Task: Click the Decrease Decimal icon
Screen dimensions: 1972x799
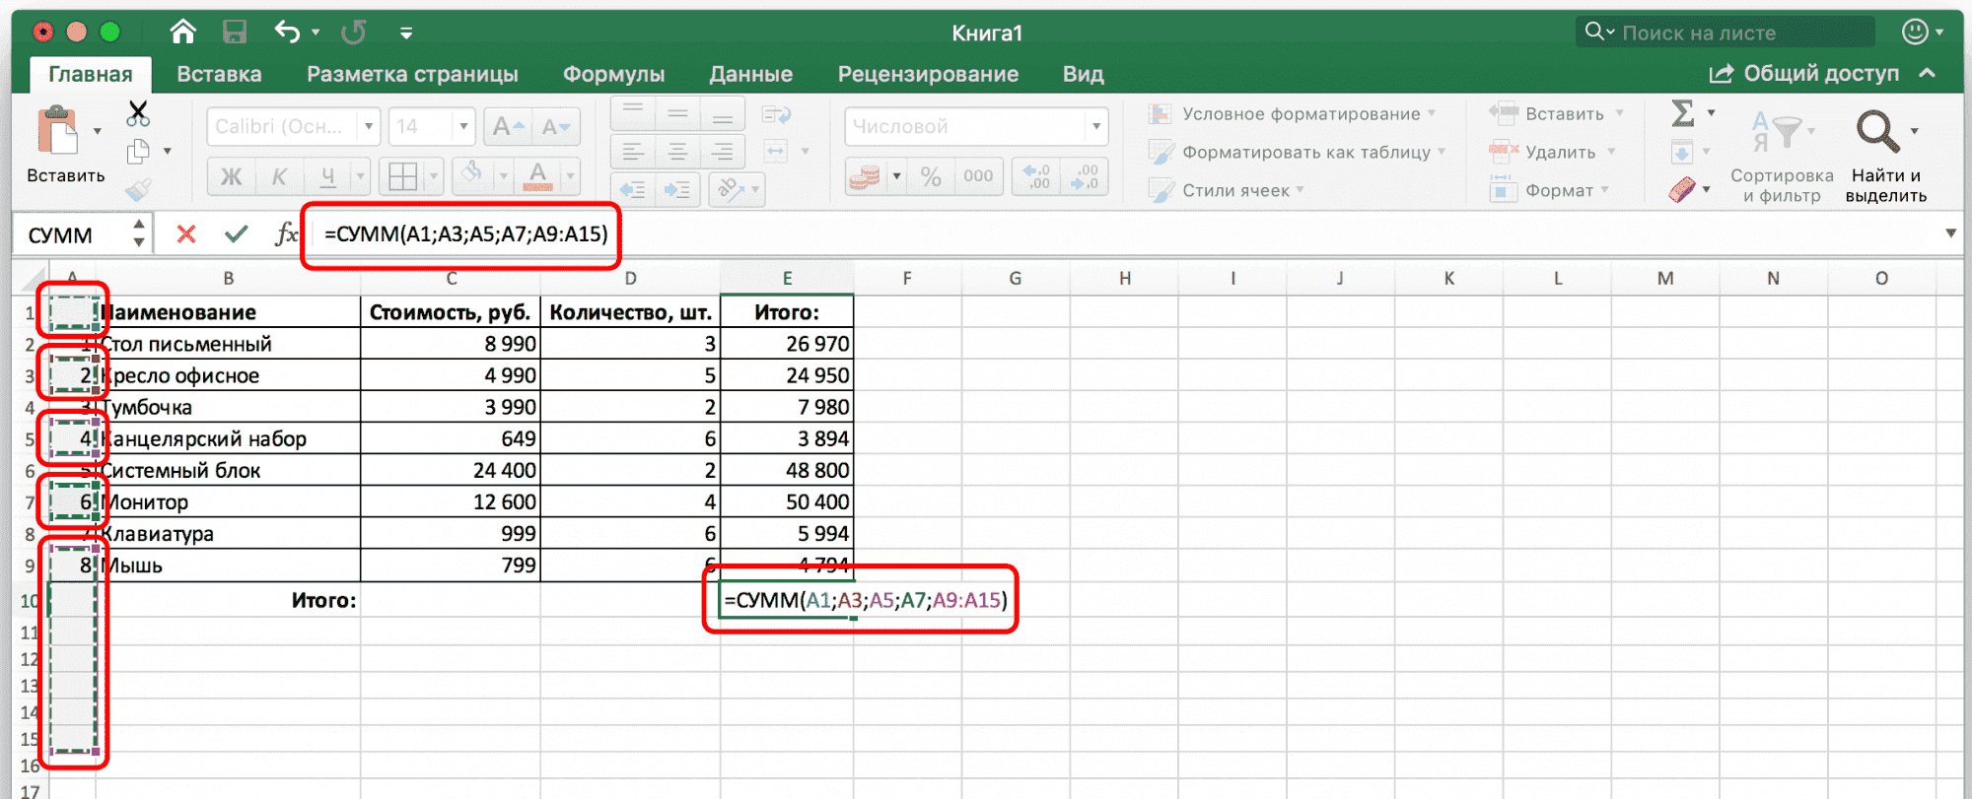Action: 1084,176
